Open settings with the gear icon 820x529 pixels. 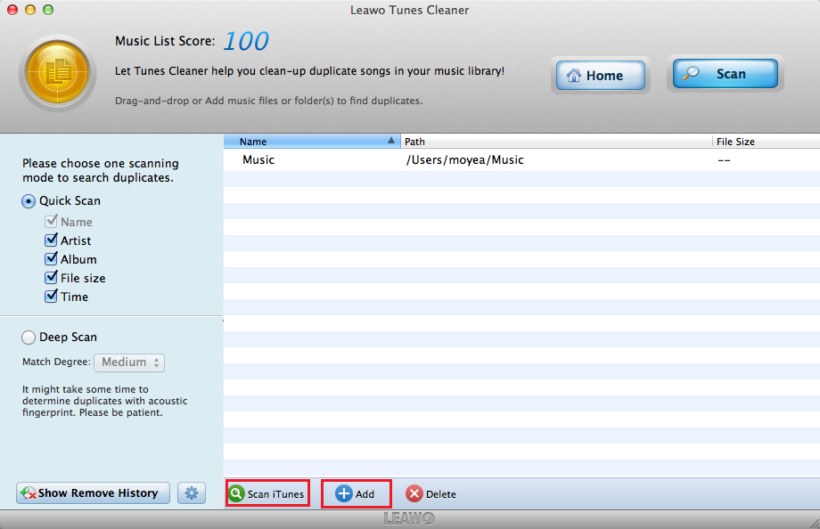pos(192,492)
